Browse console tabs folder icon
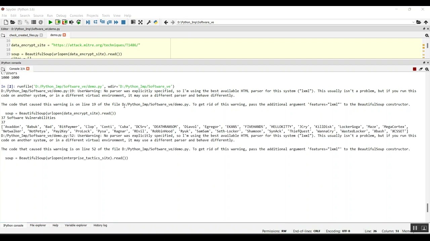 tap(3, 69)
